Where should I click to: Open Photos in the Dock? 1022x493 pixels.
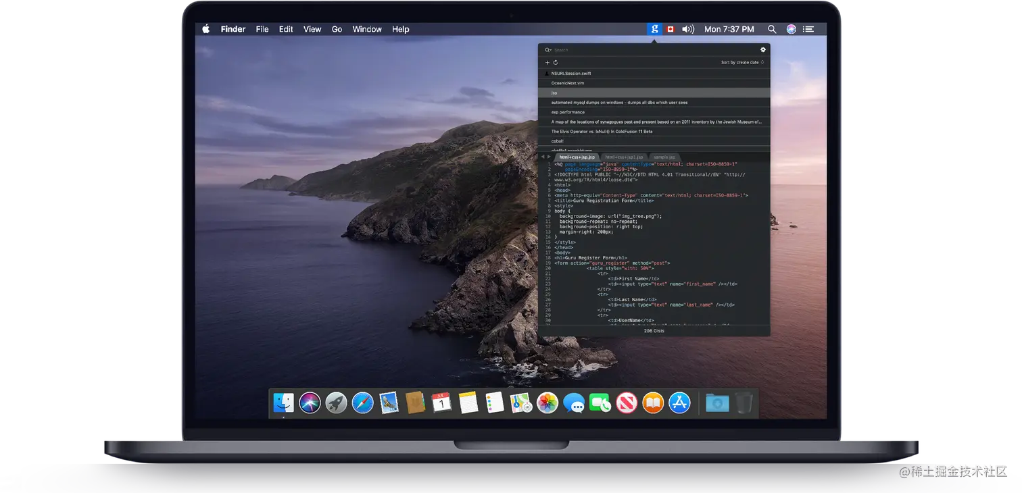pos(547,403)
